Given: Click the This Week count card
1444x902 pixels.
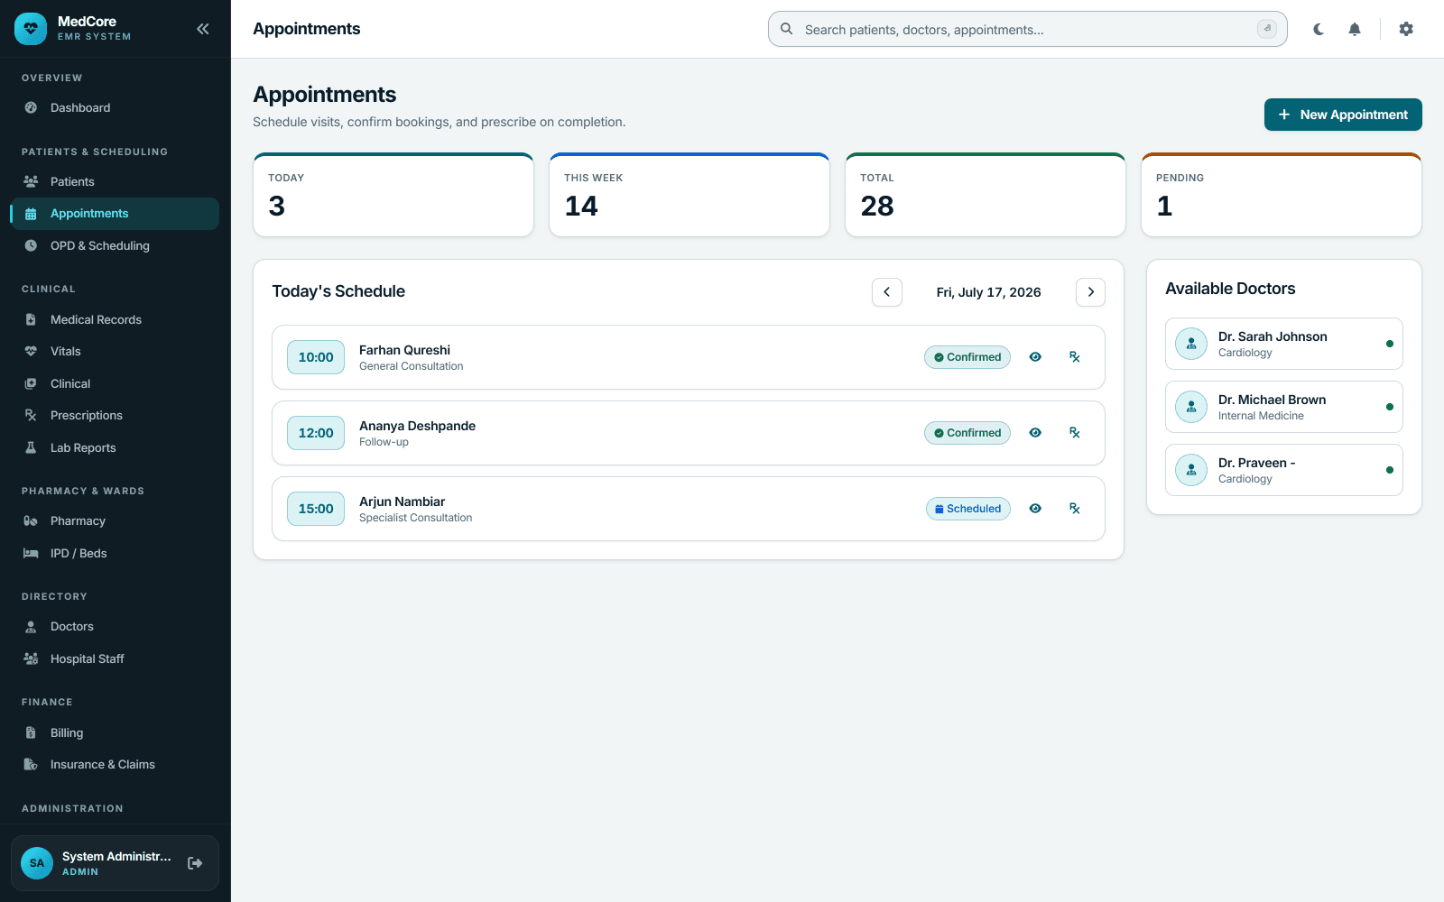Looking at the screenshot, I should coord(690,195).
